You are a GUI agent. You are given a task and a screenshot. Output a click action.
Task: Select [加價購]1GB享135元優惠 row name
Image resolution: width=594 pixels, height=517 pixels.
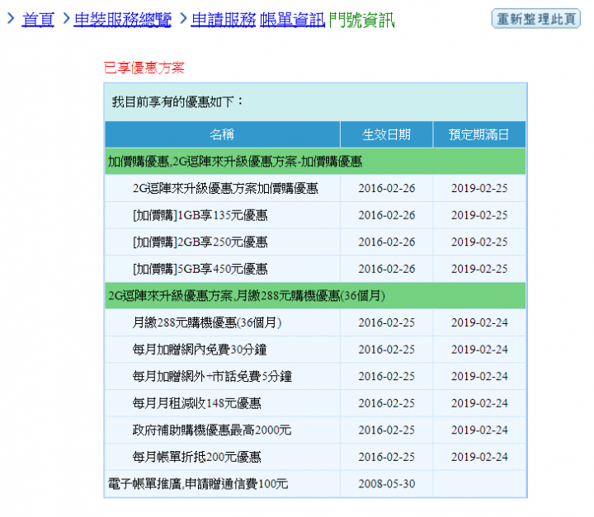pos(200,215)
